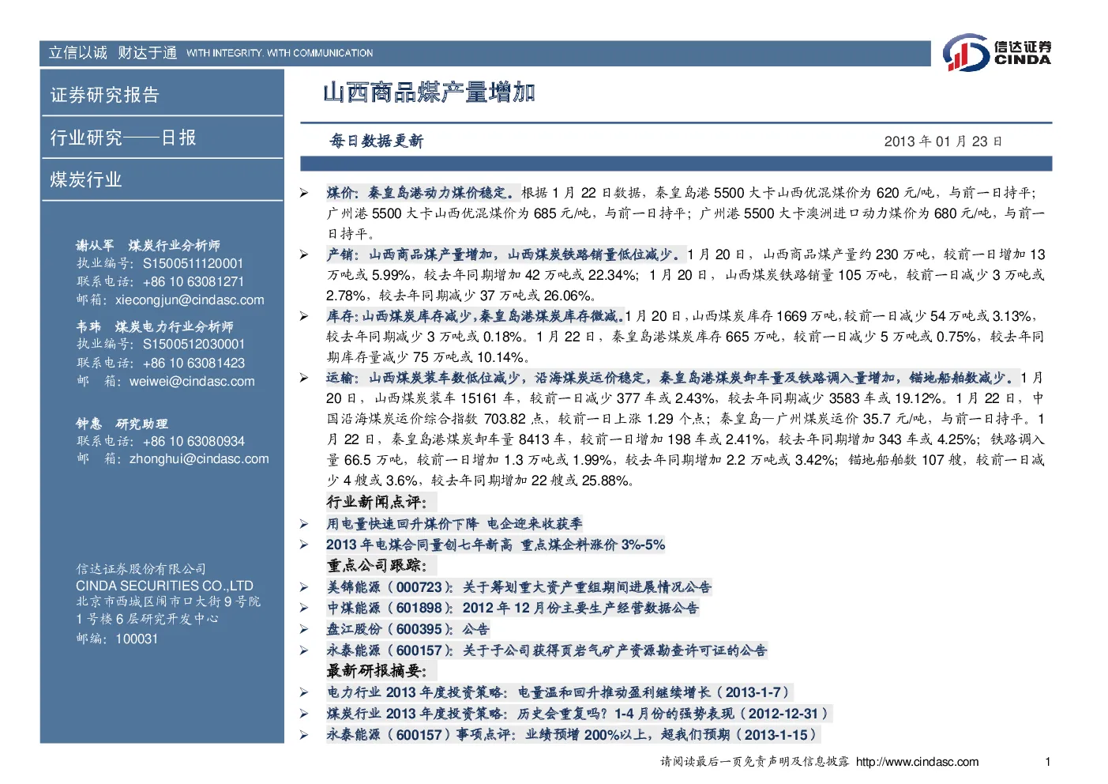Click the arrow bullet beside 盘江股份
The width and height of the screenshot is (1108, 784).
click(x=304, y=629)
